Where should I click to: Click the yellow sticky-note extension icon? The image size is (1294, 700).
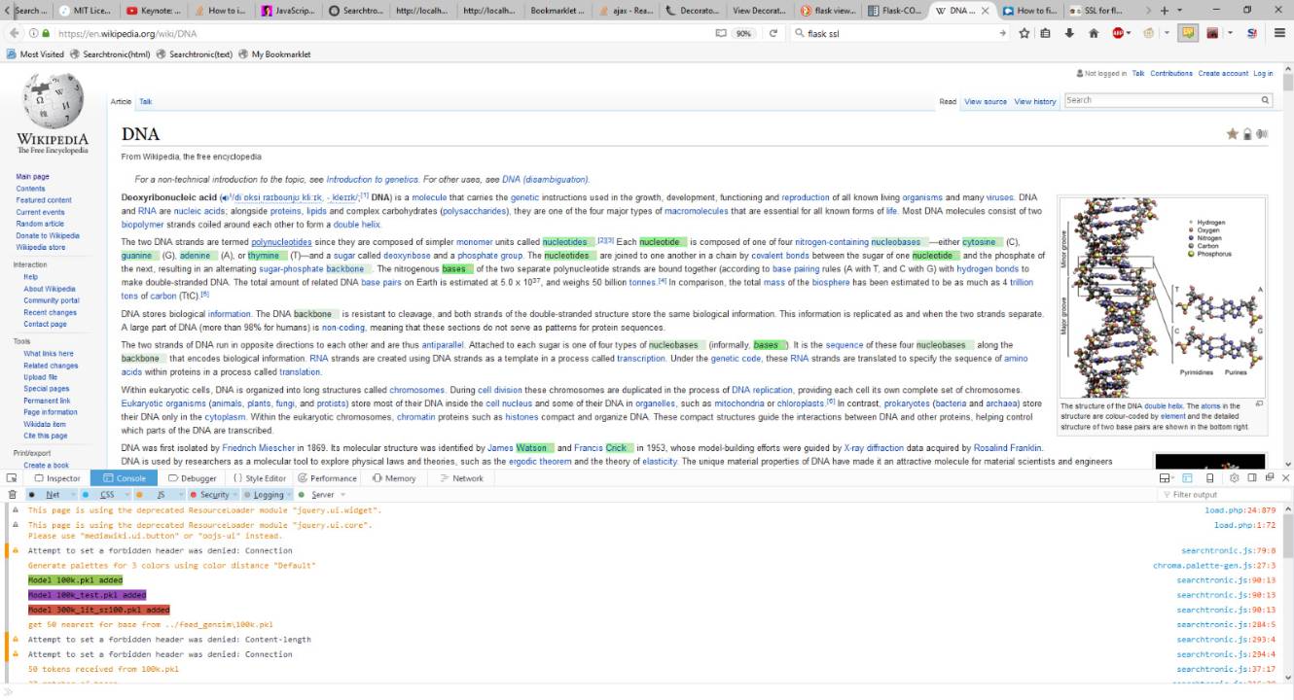1189,33
